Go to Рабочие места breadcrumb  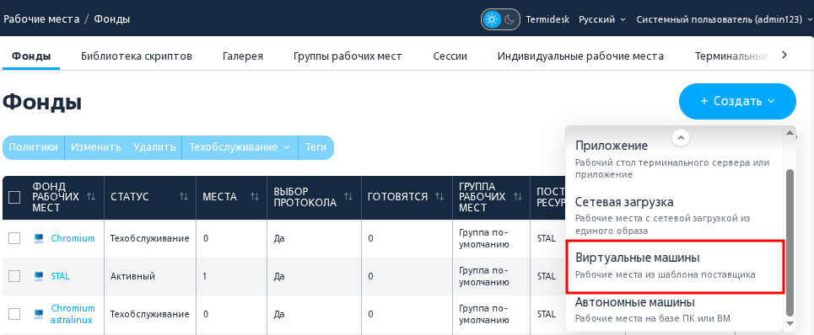(x=41, y=19)
